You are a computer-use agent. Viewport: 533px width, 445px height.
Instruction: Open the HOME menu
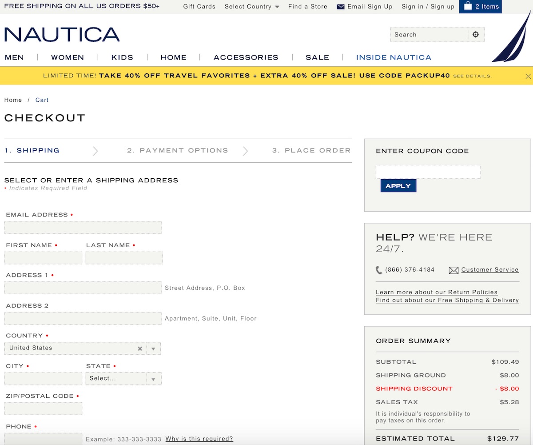click(x=173, y=57)
